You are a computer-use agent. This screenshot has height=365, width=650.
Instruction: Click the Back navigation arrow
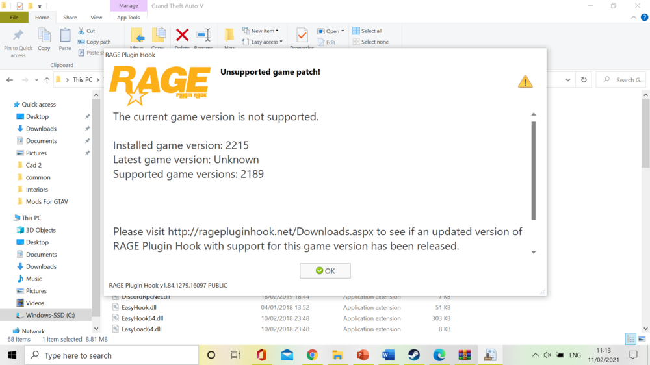click(x=10, y=80)
